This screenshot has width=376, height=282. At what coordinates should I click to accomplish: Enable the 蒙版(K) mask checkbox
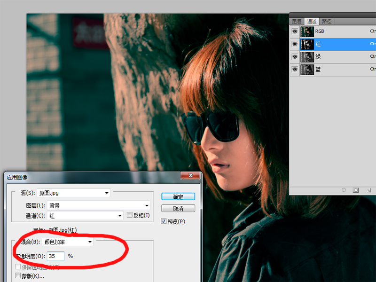[x=18, y=276]
